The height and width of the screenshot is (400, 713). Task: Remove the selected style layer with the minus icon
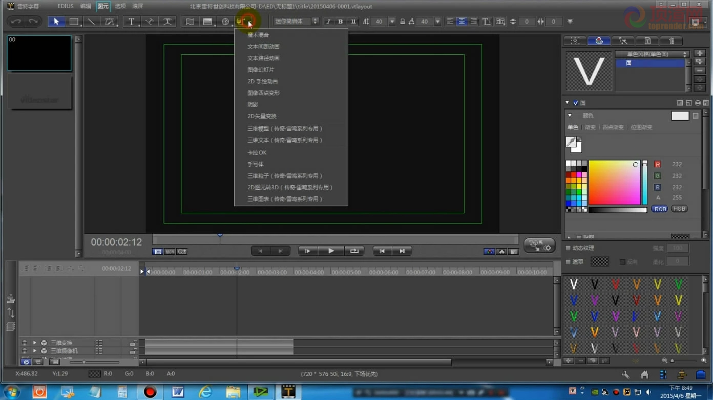pos(700,71)
